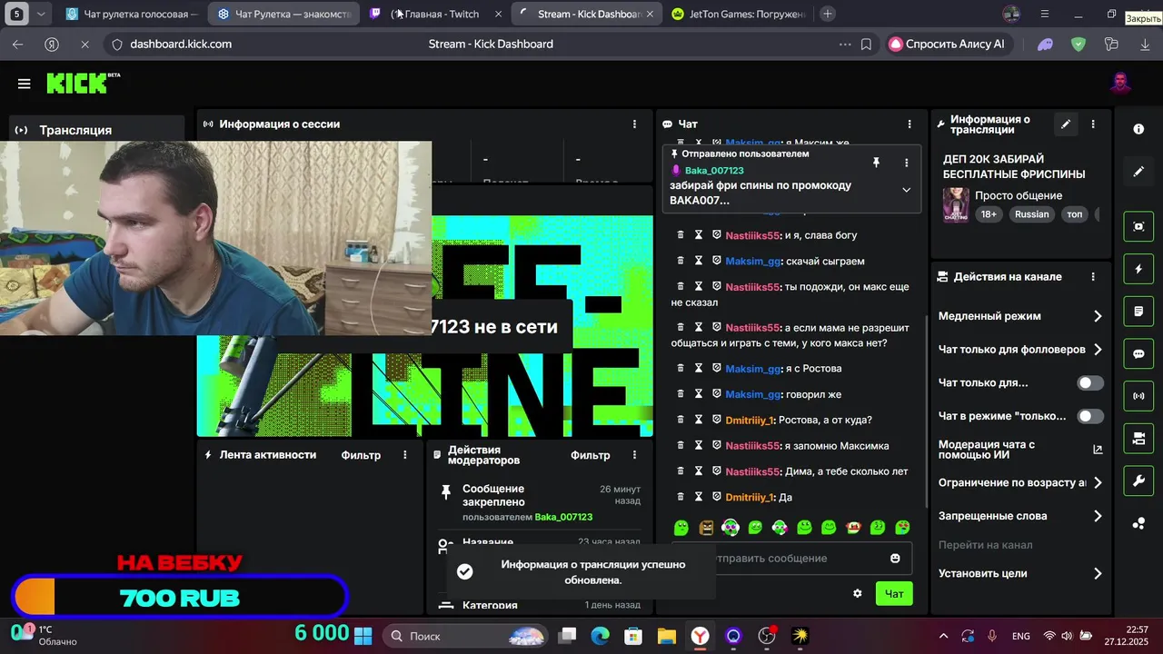Bookmark page via address bar icon
Image resolution: width=1163 pixels, height=654 pixels.
tap(866, 44)
